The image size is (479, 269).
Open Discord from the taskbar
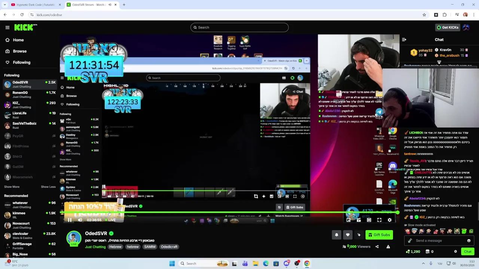[287, 263]
